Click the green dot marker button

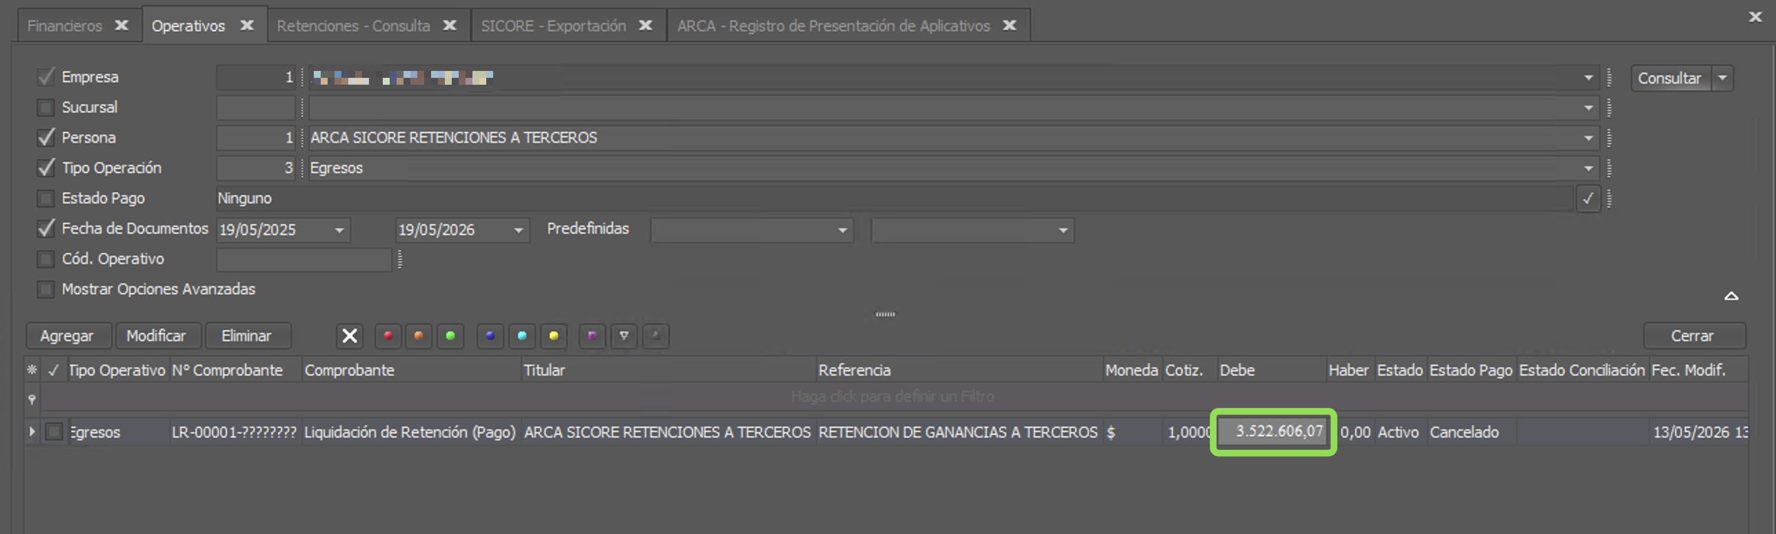pyautogui.click(x=450, y=336)
